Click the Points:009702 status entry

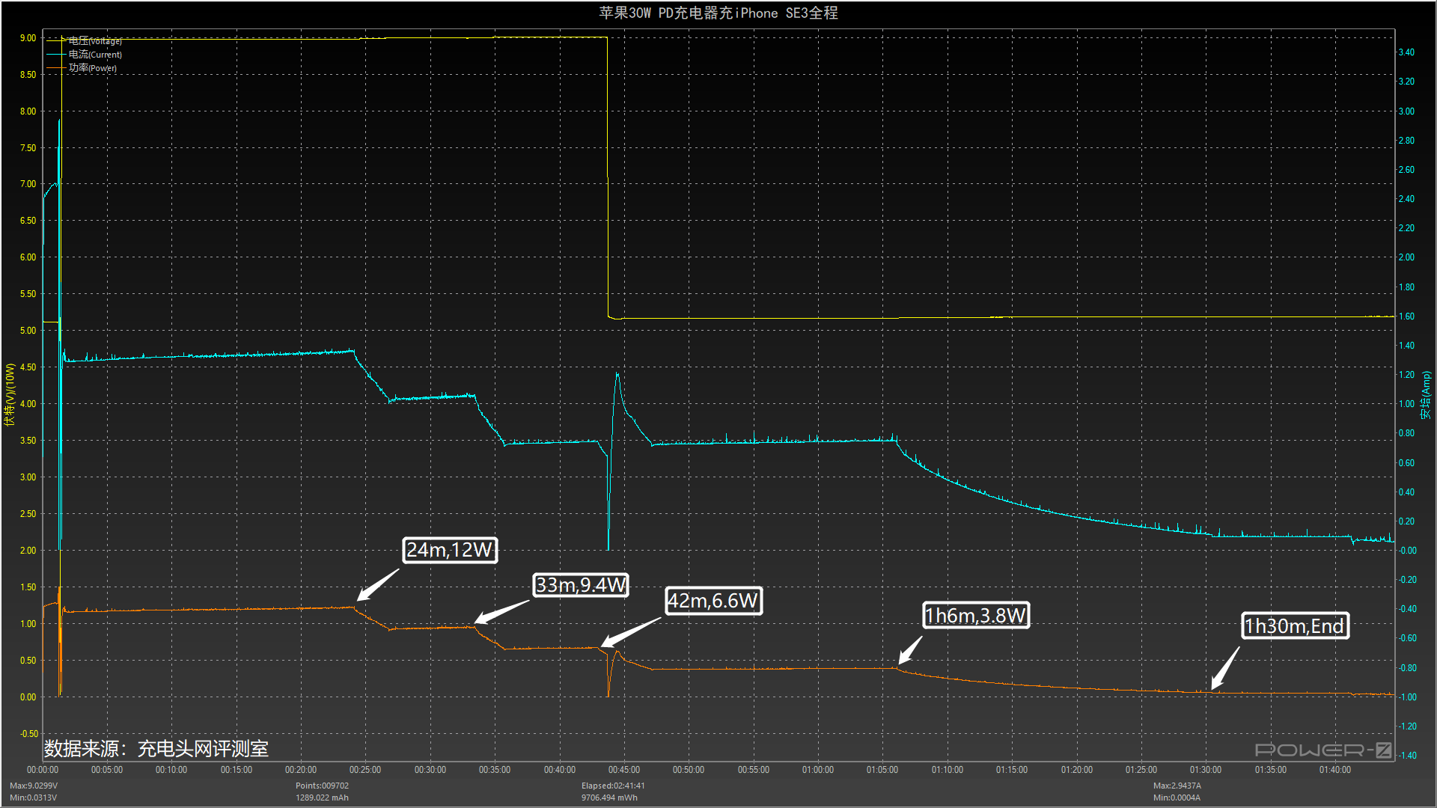click(x=322, y=786)
